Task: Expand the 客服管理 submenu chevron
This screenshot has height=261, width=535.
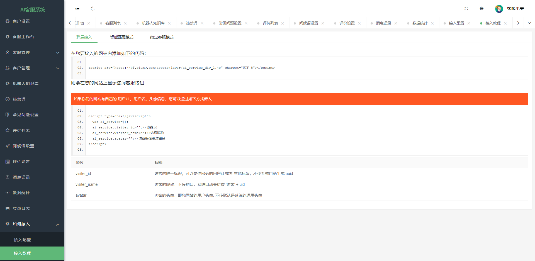Action: (58, 53)
